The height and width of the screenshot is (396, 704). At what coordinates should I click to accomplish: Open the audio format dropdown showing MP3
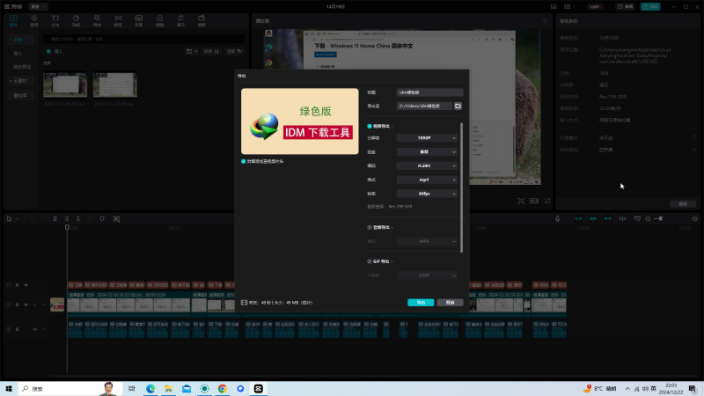[x=427, y=241]
